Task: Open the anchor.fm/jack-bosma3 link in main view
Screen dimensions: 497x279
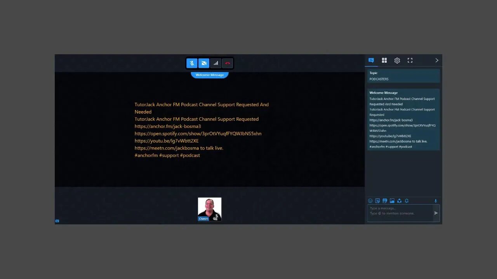Action: (x=168, y=126)
